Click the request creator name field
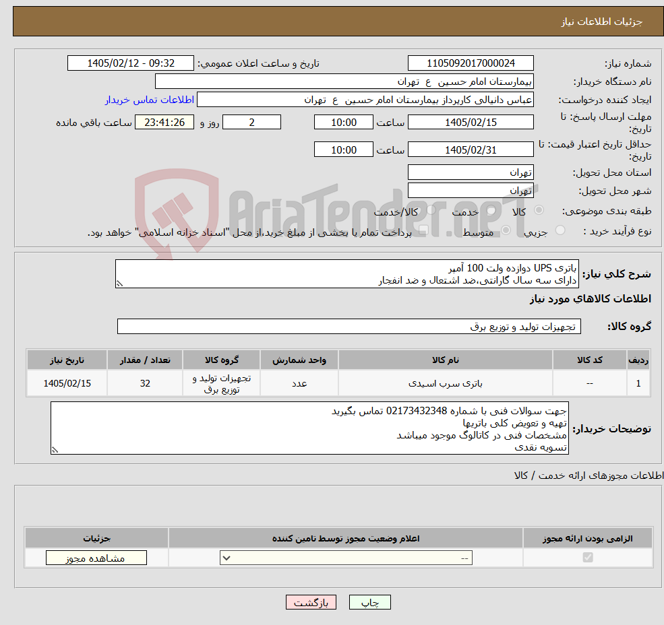The width and height of the screenshot is (664, 625). (x=365, y=100)
